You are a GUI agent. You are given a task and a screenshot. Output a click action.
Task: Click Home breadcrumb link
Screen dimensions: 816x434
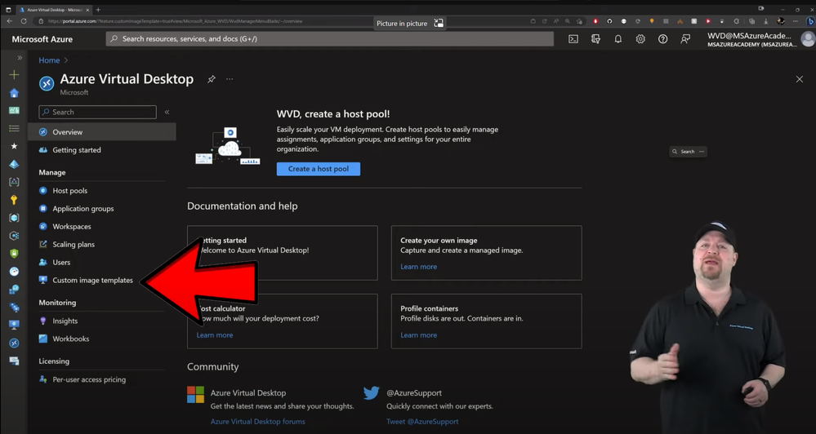(x=49, y=60)
